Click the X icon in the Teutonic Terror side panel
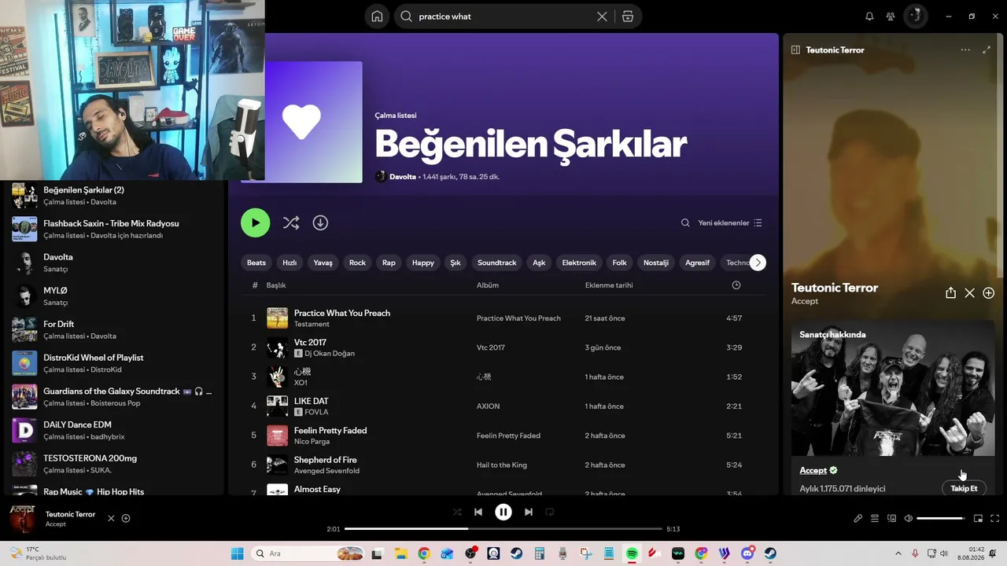 tap(969, 293)
